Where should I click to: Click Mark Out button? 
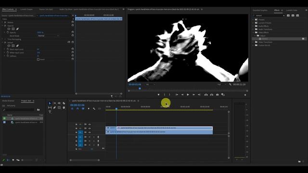tap(170, 95)
